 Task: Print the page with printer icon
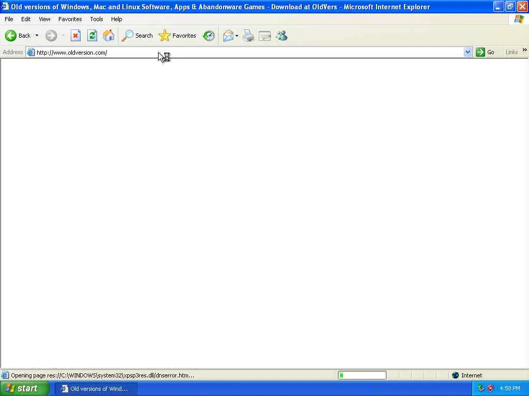pyautogui.click(x=248, y=36)
